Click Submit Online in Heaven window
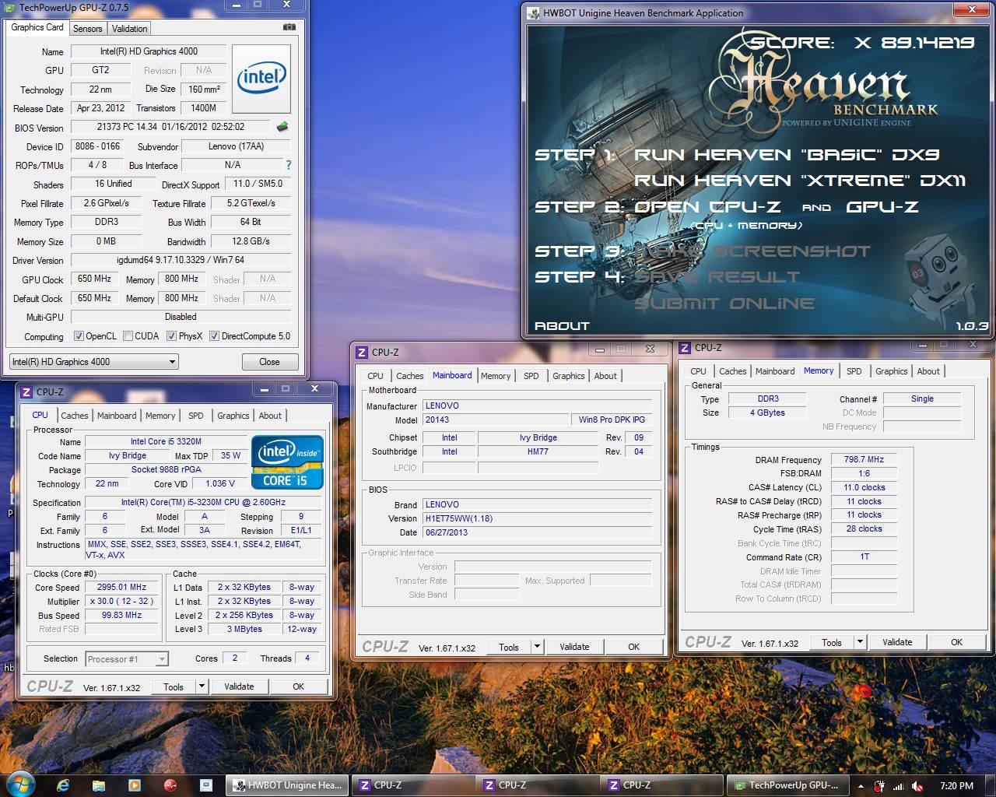 (724, 304)
